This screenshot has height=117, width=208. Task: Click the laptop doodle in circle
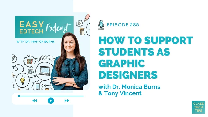tap(45, 71)
